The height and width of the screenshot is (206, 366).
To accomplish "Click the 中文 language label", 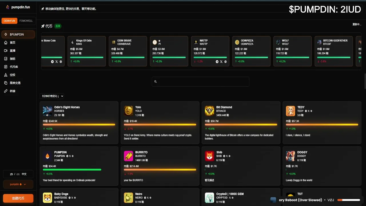I will [24, 174].
